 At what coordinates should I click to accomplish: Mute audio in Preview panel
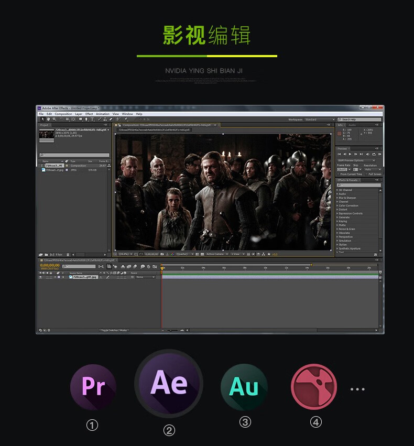(367, 154)
